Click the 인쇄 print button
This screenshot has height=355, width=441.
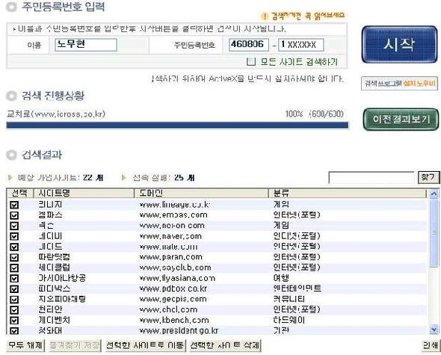(431, 345)
